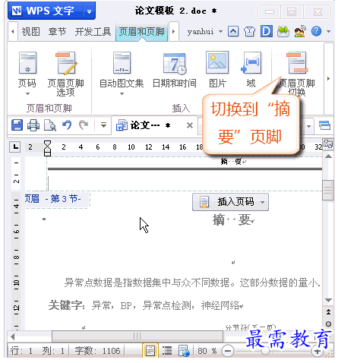Click the window arrange icon
Image resolution: width=338 pixels, height=363 pixels.
(x=324, y=125)
